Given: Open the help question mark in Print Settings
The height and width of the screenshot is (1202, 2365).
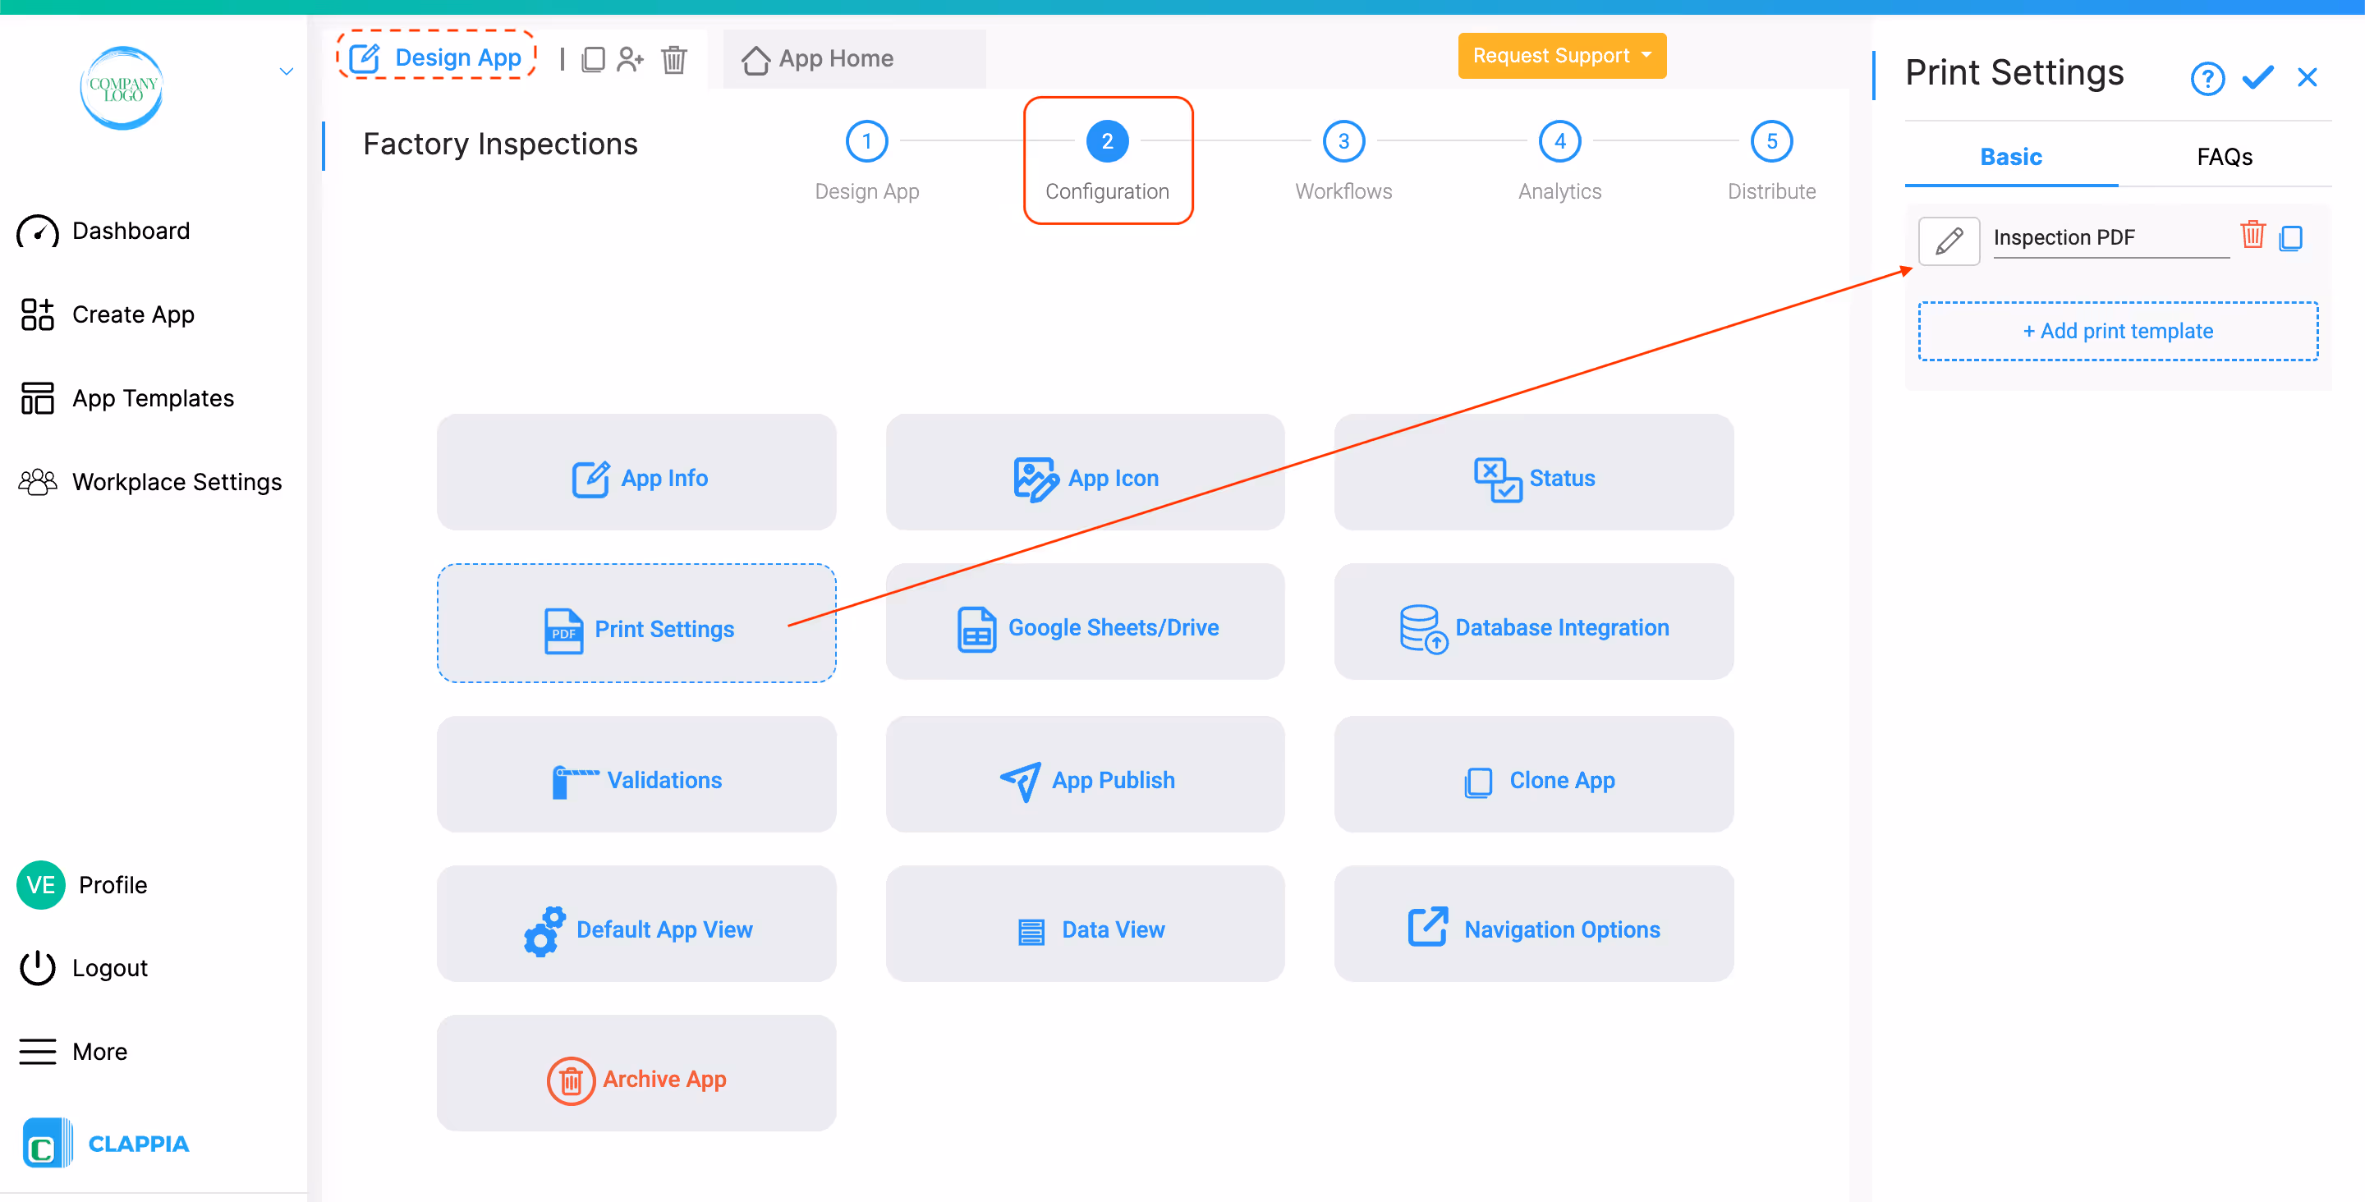Looking at the screenshot, I should tap(2207, 78).
